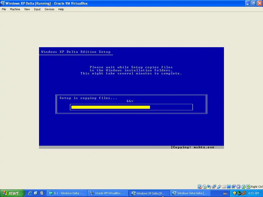Image resolution: width=263 pixels, height=197 pixels.
Task: Click the VirtualBox window title bar icon
Action: pyautogui.click(x=3, y=3)
